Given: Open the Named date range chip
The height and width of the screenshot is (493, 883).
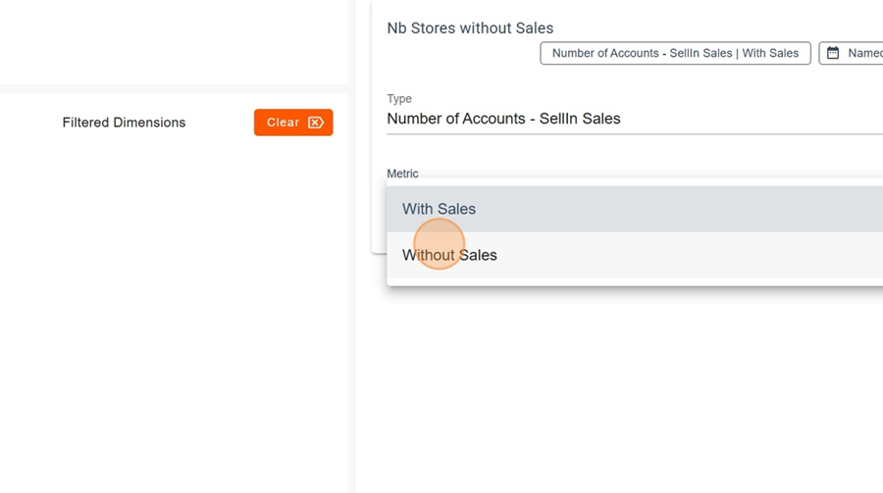Looking at the screenshot, I should click(852, 53).
